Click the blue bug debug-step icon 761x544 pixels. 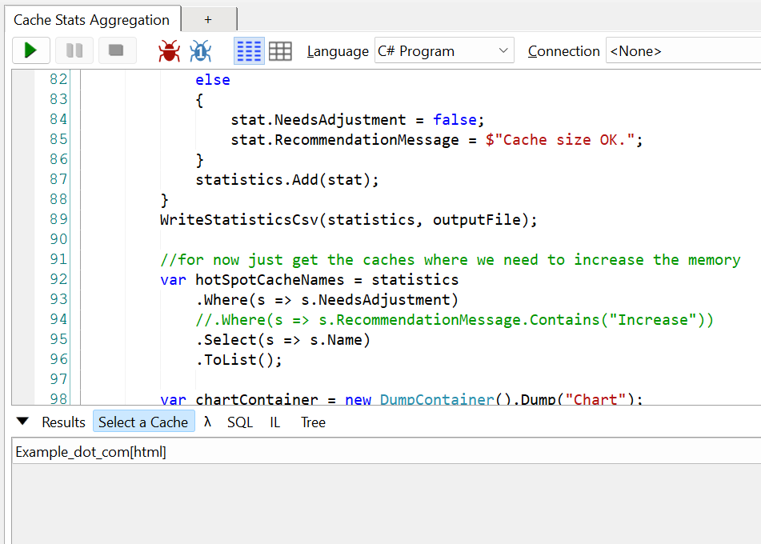point(200,51)
